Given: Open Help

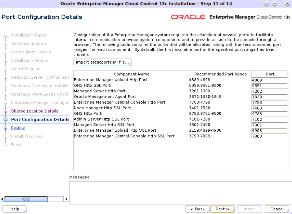Looking at the screenshot, I should (x=14, y=209).
